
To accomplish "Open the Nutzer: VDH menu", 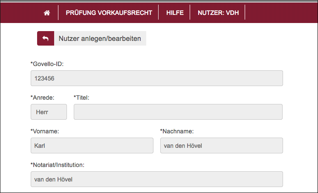I will point(218,13).
